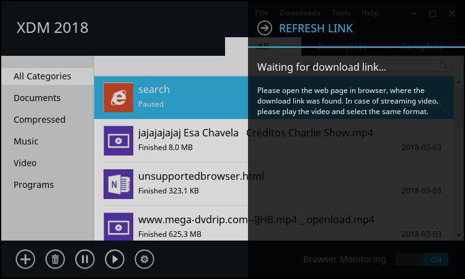Click the Internet Explorer icon on search row

tap(118, 97)
